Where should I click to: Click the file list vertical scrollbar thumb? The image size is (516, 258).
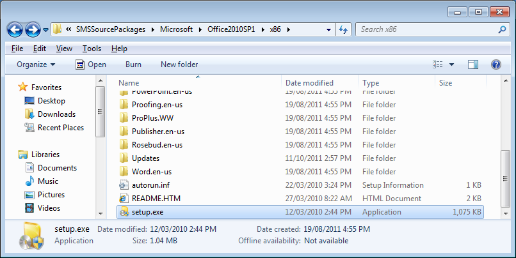pos(506,179)
